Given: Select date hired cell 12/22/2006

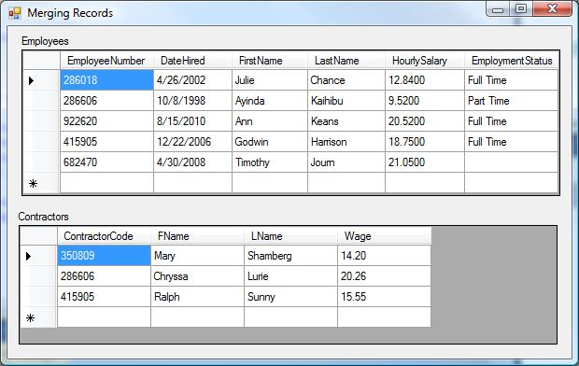Looking at the screenshot, I should (192, 141).
